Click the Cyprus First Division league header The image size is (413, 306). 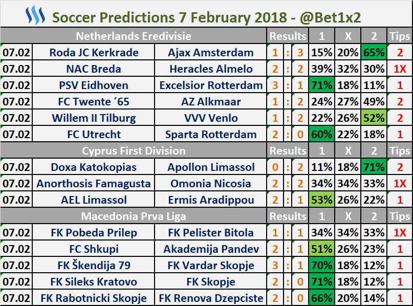(134, 151)
